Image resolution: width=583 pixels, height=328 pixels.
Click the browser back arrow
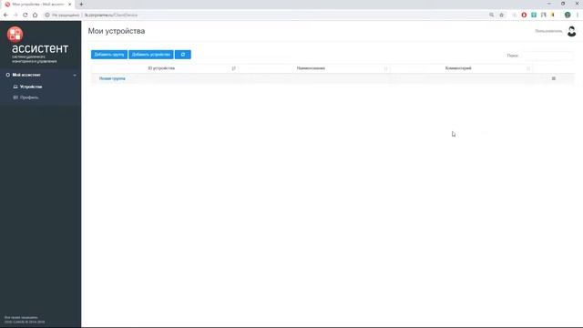(5, 15)
